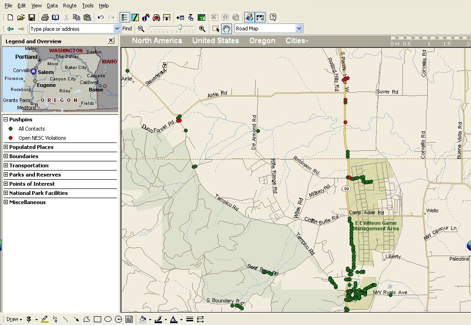This screenshot has height=325, width=471.
Task: Click the Undo arrow icon
Action: click(x=100, y=17)
